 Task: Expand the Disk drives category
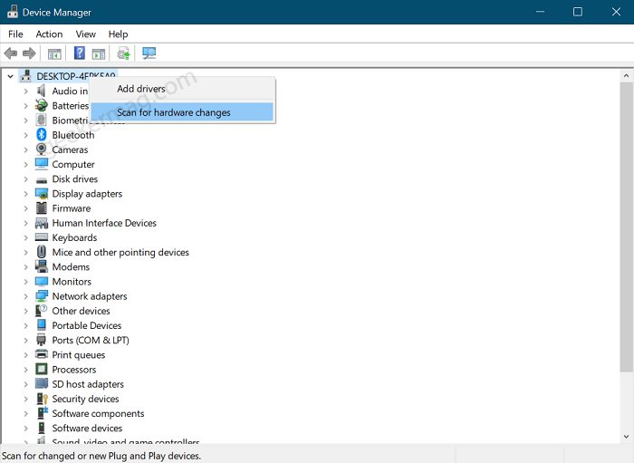coord(26,178)
